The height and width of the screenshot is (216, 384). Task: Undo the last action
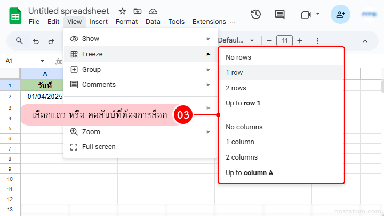point(36,41)
